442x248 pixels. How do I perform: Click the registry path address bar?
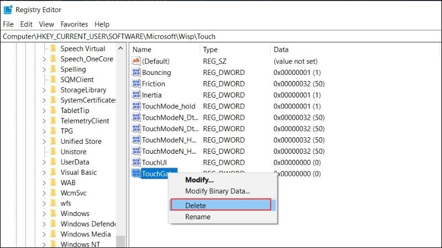point(221,36)
